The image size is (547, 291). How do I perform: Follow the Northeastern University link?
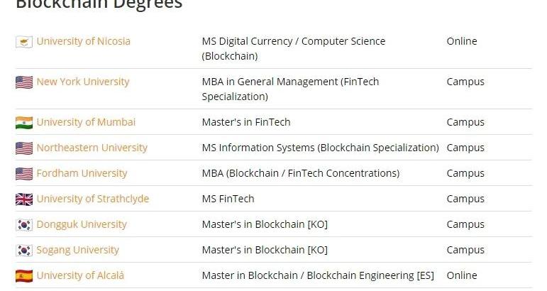92,148
